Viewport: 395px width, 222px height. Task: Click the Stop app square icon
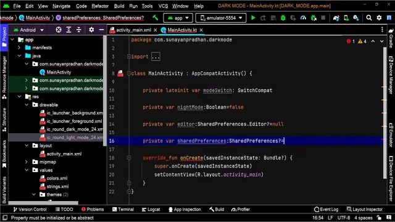point(323,18)
